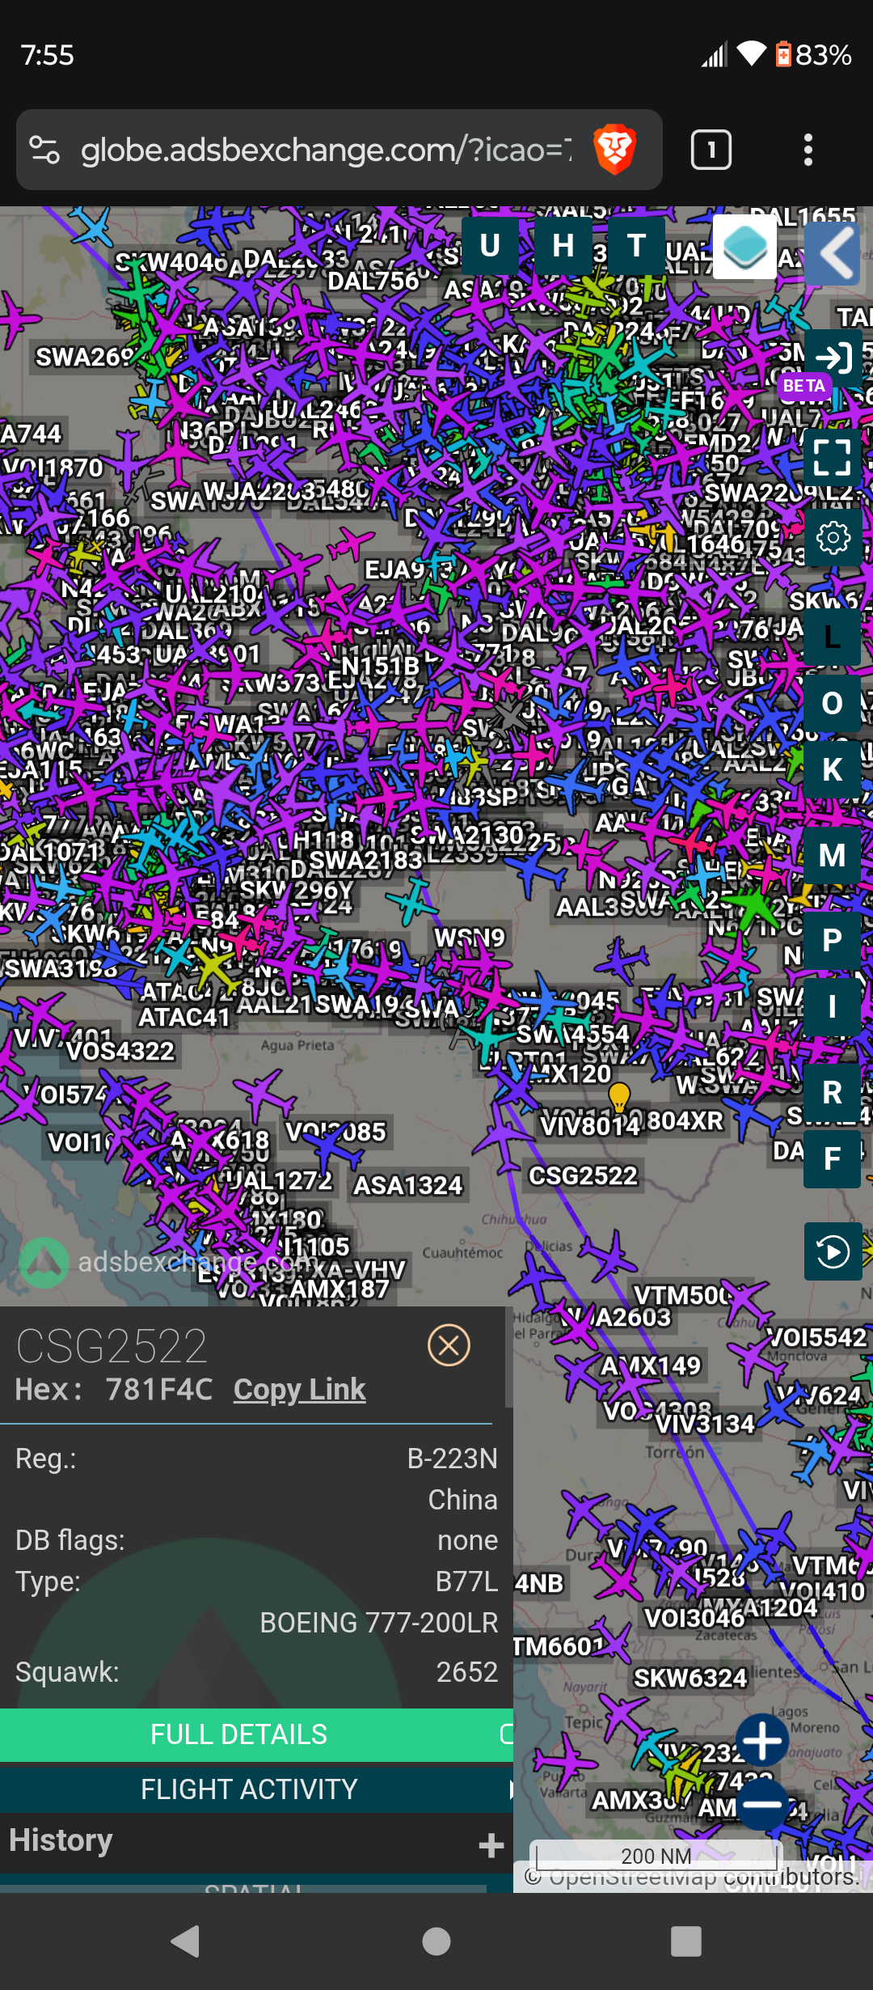Select flight SWA2183 label on map
This screenshot has height=1990, width=873.
(366, 860)
